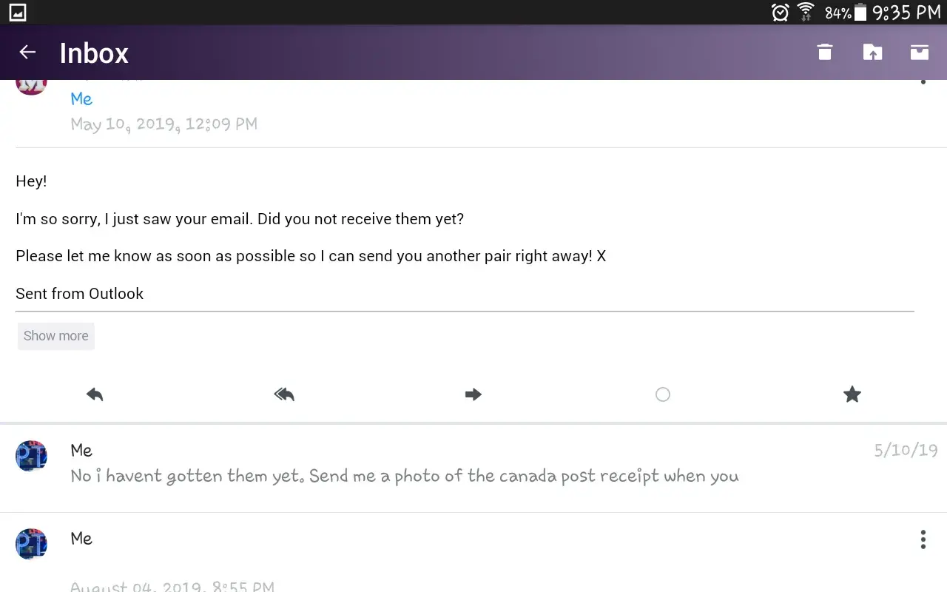Screen dimensions: 947x592
Task: Star this message
Action: coord(852,394)
